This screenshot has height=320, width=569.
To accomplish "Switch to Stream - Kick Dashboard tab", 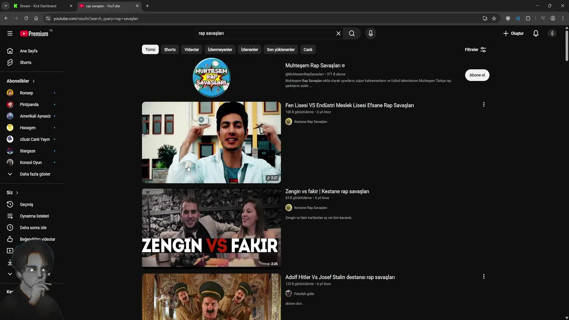I will (38, 6).
